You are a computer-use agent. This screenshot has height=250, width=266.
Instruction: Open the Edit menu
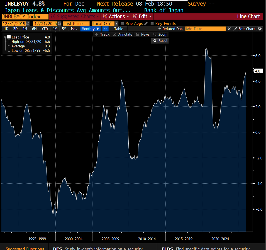(142, 16)
